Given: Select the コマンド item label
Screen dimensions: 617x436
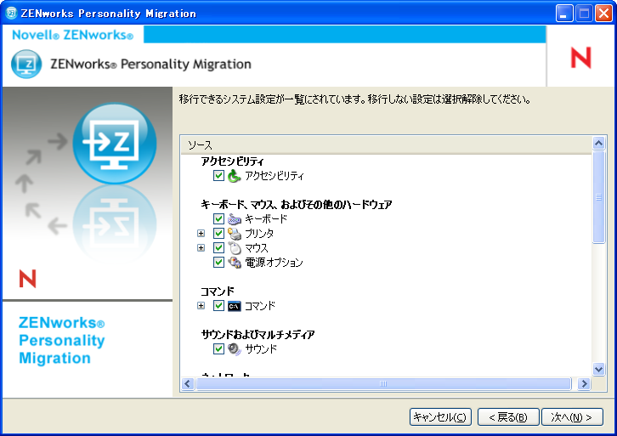Looking at the screenshot, I should pos(260,306).
